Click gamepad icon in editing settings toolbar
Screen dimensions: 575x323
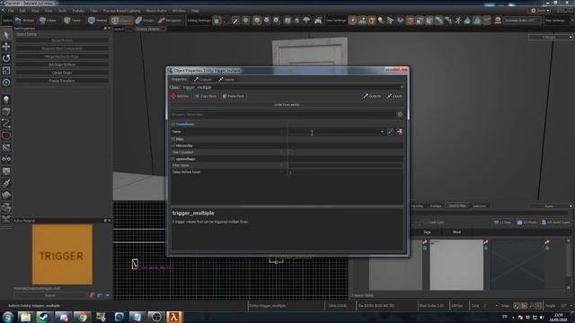pos(318,21)
